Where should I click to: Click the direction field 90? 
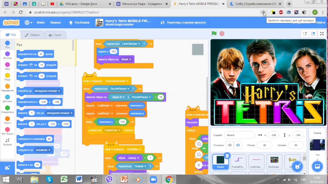tap(296, 145)
